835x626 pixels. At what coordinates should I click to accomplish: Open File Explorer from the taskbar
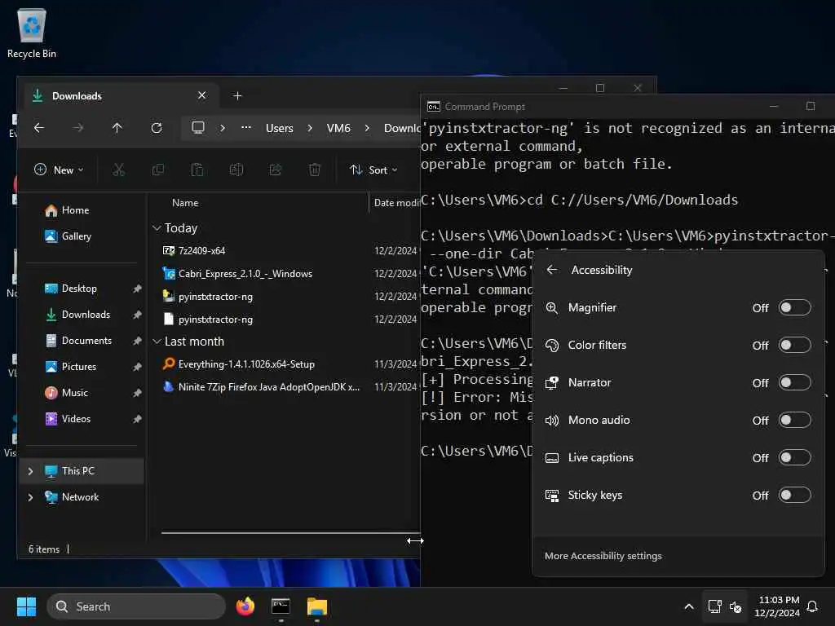coord(317,606)
